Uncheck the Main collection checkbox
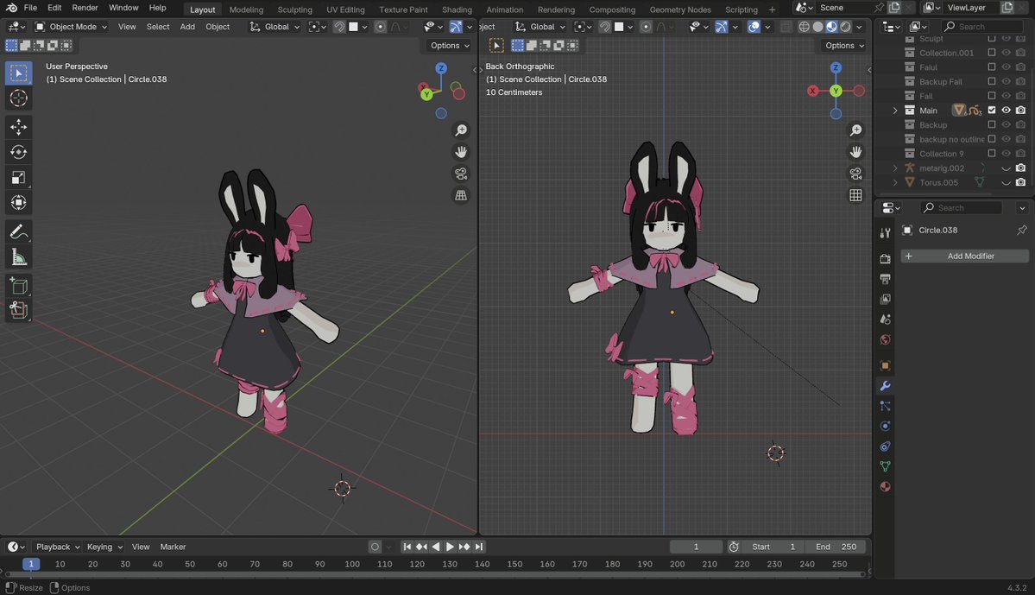Viewport: 1035px width, 595px height. [992, 111]
